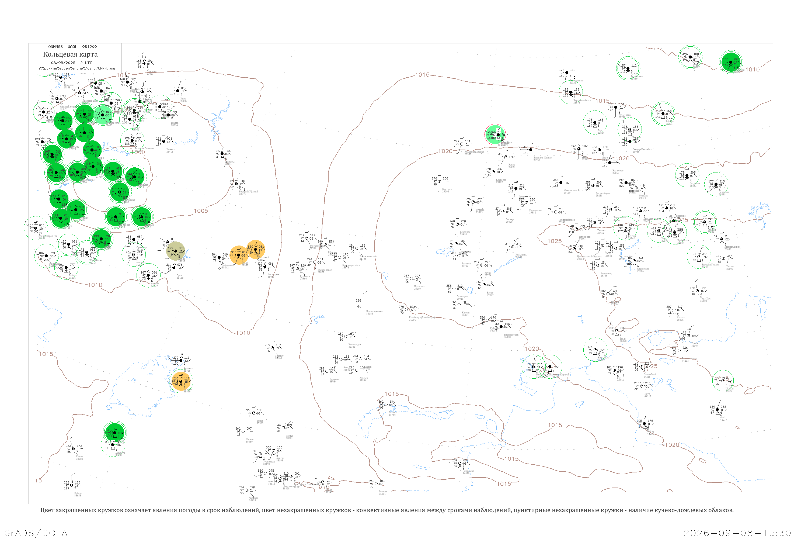Screen dimensions: 808x539
Task: Click the GrADS/COLA label
Action: click(36, 533)
